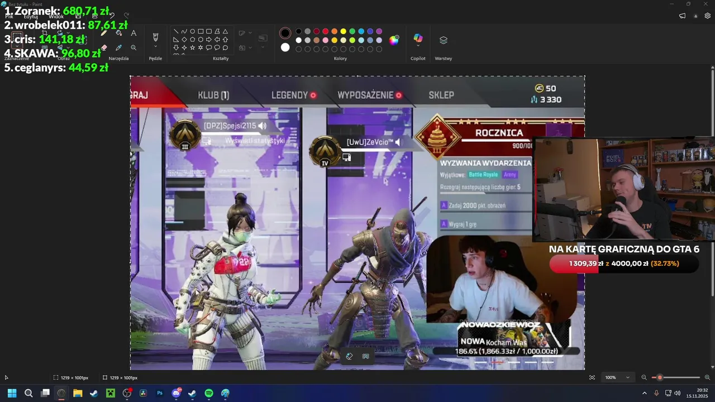This screenshot has height=402, width=715.
Task: Mute Spejsi2115 speaker icon in stream
Action: (x=262, y=127)
